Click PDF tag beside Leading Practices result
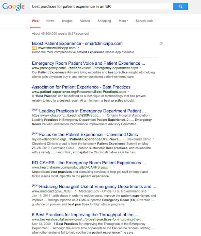 tap(35, 110)
